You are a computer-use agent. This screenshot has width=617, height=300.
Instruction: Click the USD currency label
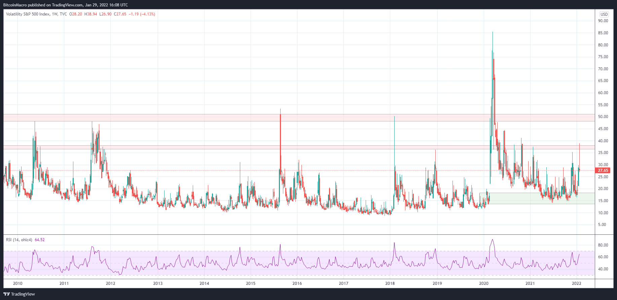click(604, 14)
